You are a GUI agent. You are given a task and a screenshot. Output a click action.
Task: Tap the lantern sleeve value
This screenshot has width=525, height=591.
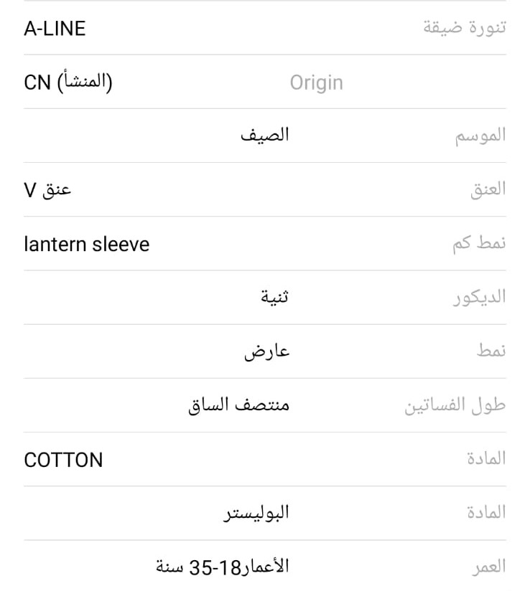pyautogui.click(x=87, y=245)
